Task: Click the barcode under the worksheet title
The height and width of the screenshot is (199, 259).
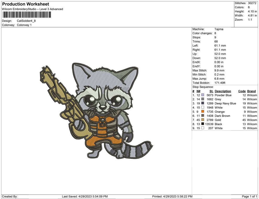Action: [x=27, y=15]
